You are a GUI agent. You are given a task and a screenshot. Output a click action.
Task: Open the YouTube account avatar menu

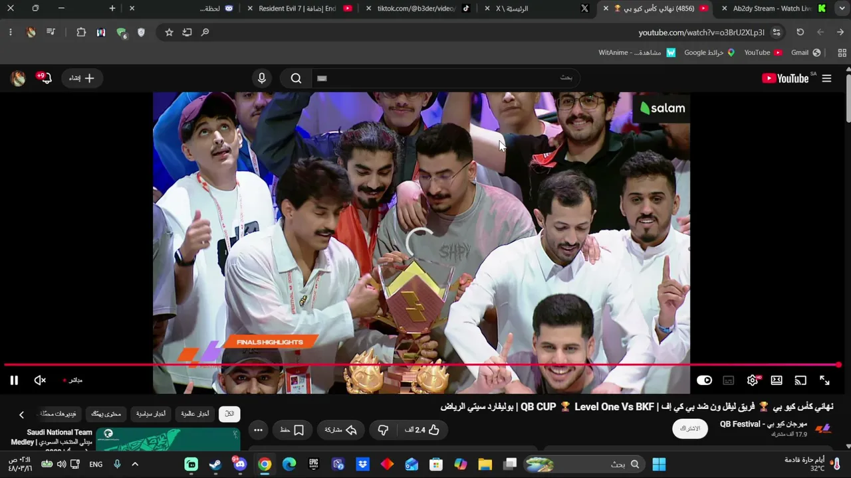tap(19, 78)
